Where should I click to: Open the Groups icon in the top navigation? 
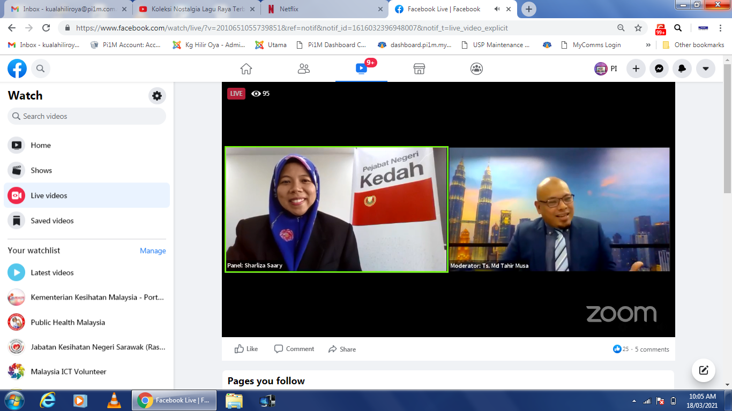477,68
